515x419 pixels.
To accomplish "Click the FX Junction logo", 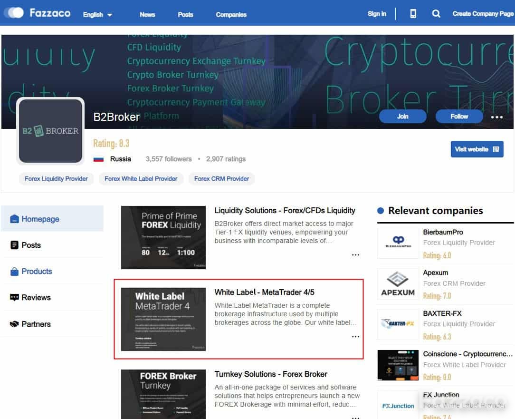I will click(398, 406).
